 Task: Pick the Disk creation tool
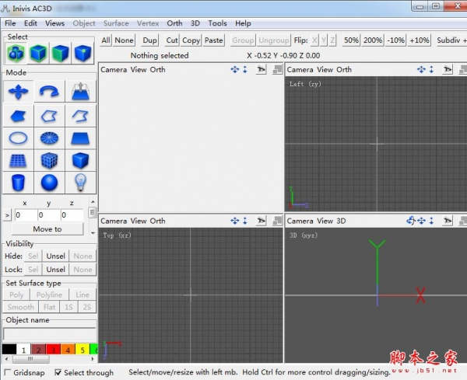point(50,138)
